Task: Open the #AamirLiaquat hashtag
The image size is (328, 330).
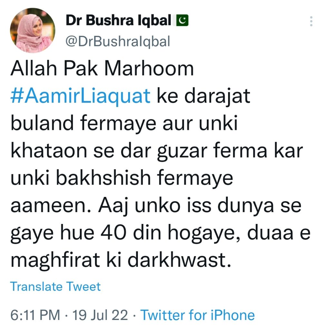Action: [x=80, y=96]
